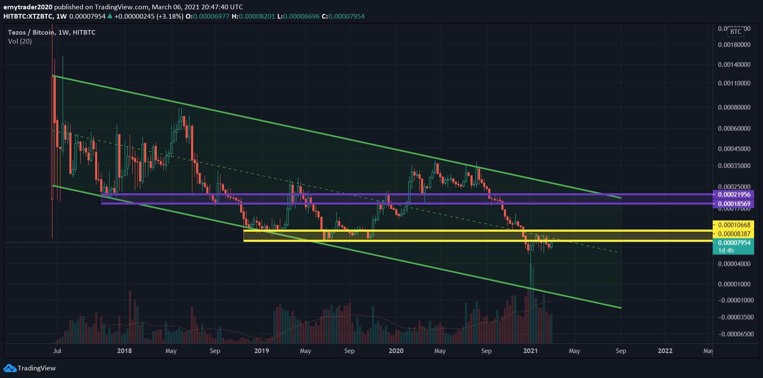The width and height of the screenshot is (763, 378).
Task: Select the 0.00018569 purple price label
Action: point(733,204)
